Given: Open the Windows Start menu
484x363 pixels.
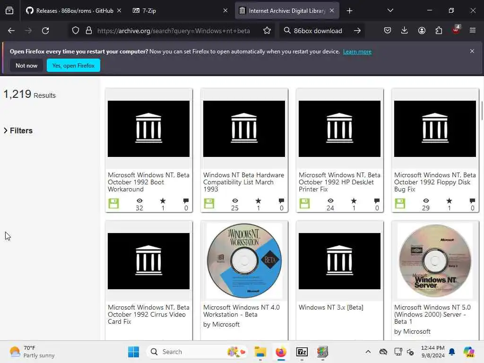Looking at the screenshot, I should tap(134, 352).
